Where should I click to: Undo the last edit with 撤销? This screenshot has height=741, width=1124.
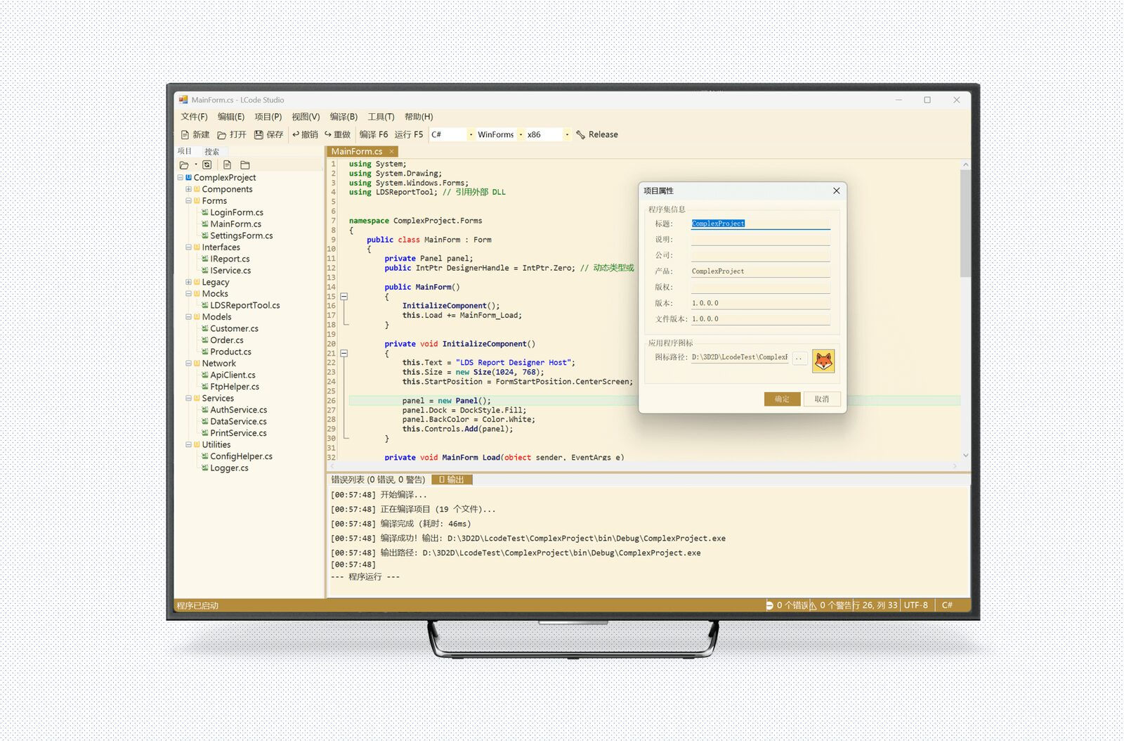(x=306, y=134)
